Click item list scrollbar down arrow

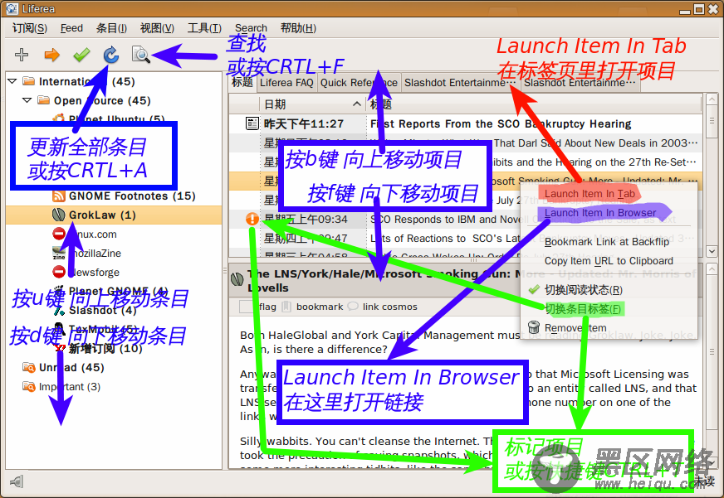pyautogui.click(x=712, y=252)
